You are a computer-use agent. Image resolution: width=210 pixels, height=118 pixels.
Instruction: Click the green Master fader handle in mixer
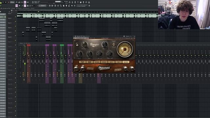[x=25, y=64]
